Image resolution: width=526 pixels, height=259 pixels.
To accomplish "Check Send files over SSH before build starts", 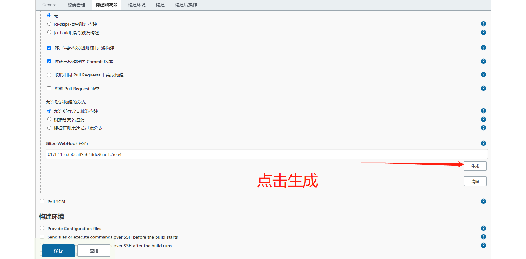I will pos(42,237).
